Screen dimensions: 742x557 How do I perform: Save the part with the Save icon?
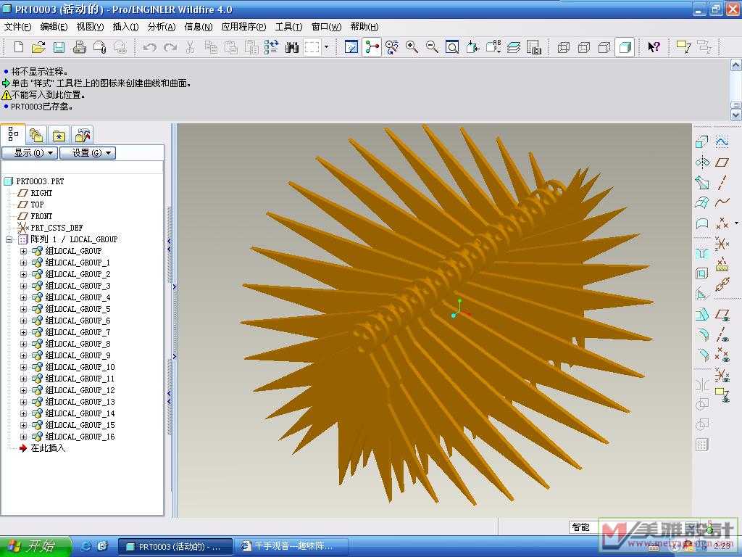click(x=59, y=47)
